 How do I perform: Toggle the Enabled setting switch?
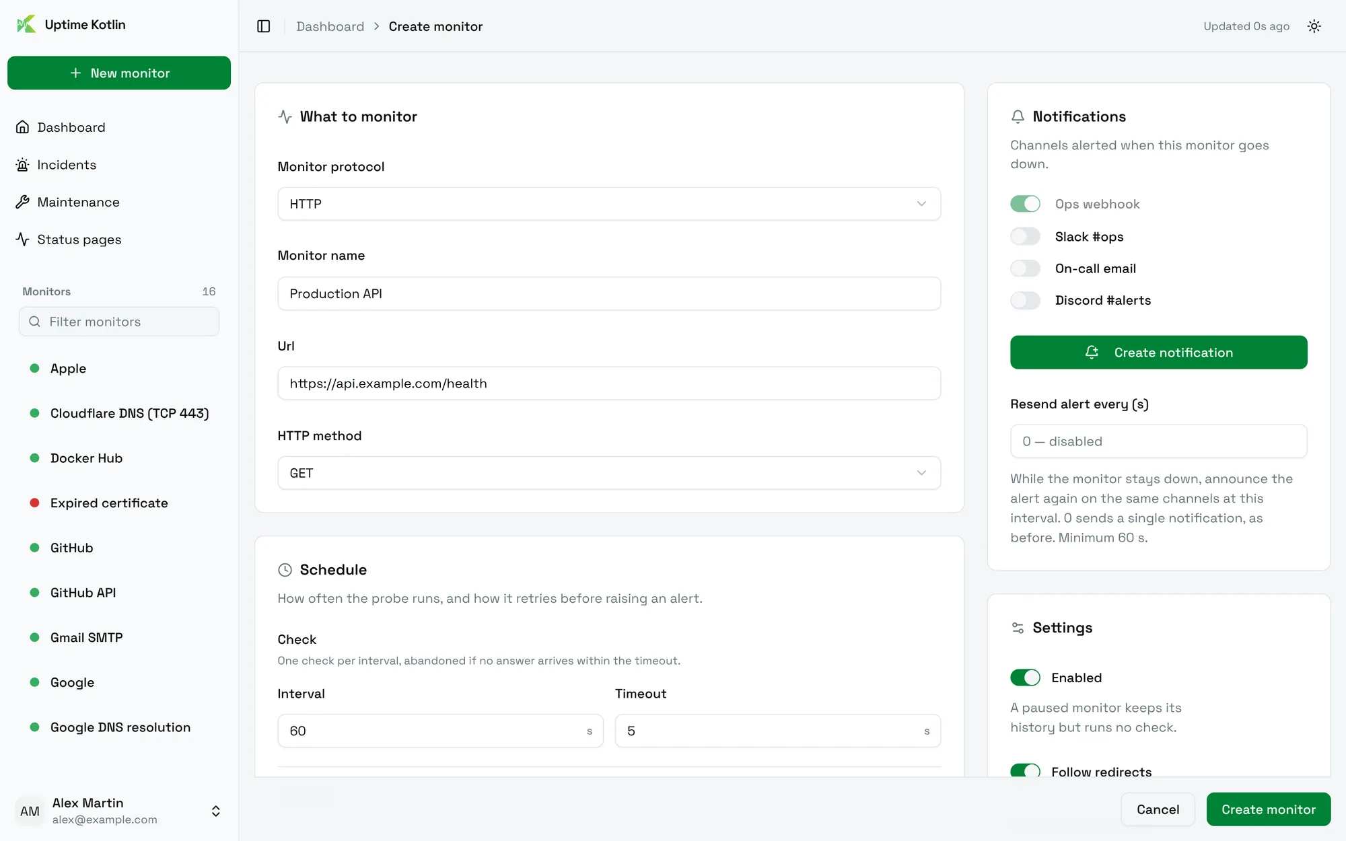tap(1025, 678)
